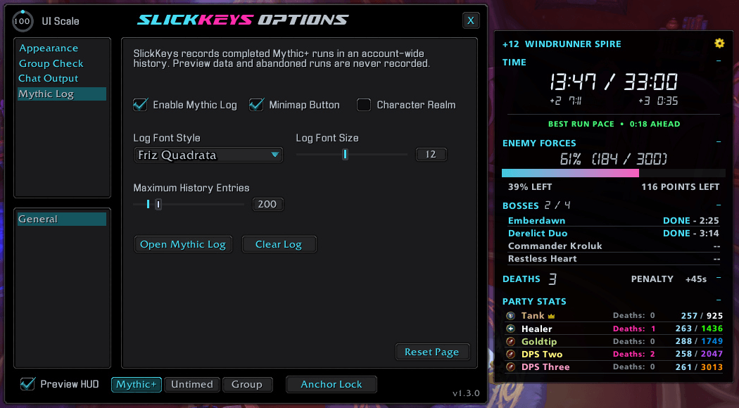Click the Maximum History Entries slider handle

tap(158, 204)
